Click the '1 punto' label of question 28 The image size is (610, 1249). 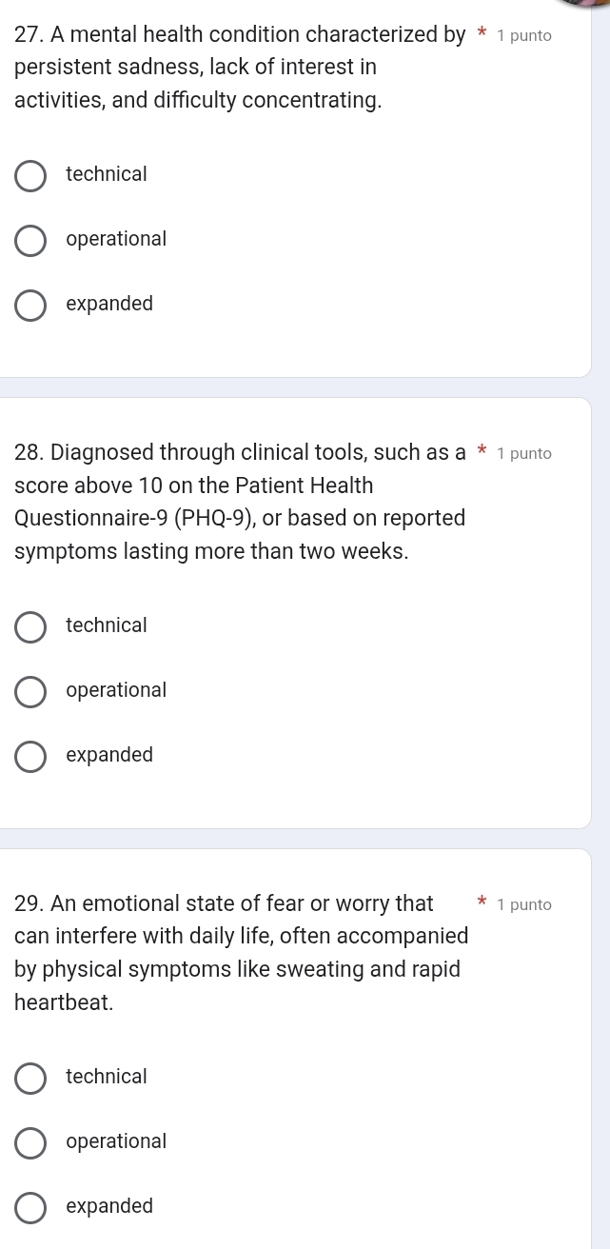tap(524, 454)
